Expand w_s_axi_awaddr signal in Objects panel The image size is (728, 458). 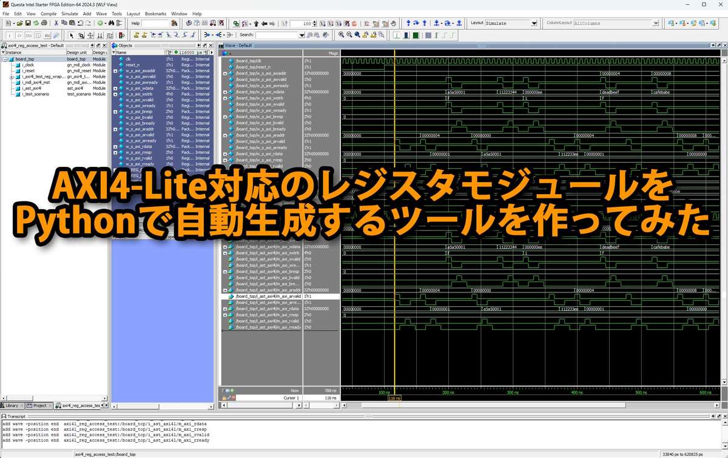pos(115,71)
